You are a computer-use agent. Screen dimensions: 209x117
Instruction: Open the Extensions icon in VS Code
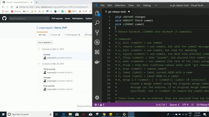tap(97, 52)
